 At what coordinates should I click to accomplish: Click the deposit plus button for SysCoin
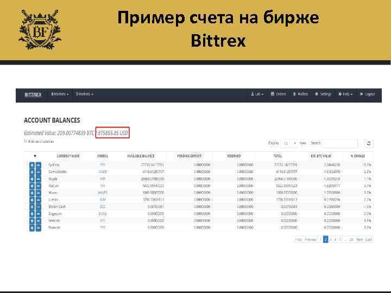coord(32,165)
